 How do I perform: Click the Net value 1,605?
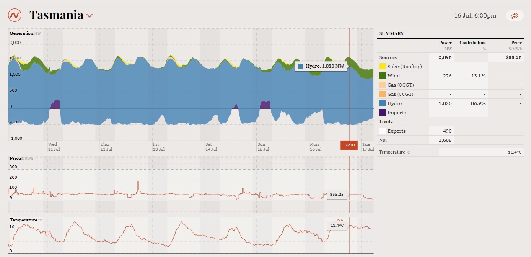tap(445, 140)
